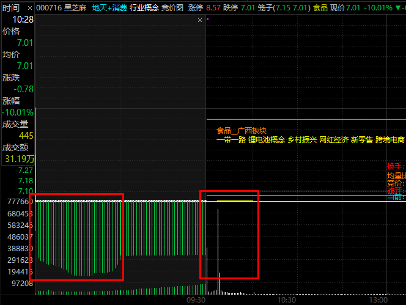This screenshot has width=406, height=305.
Task: Click the 涨跌 -0.78 value
Action: [24, 89]
